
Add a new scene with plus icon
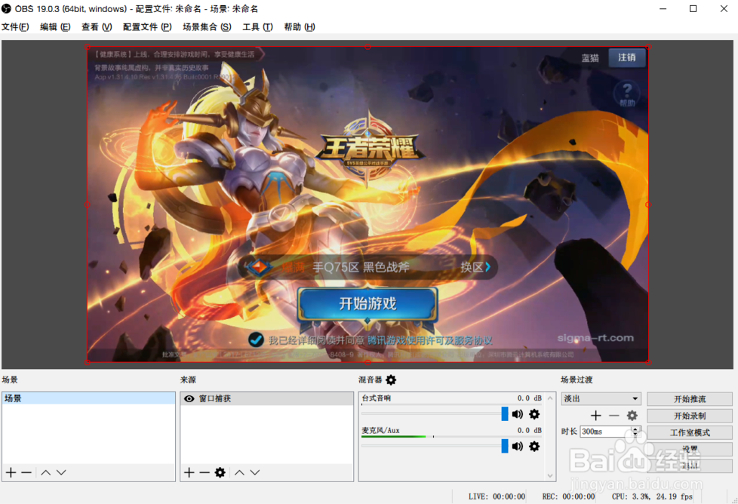11,472
